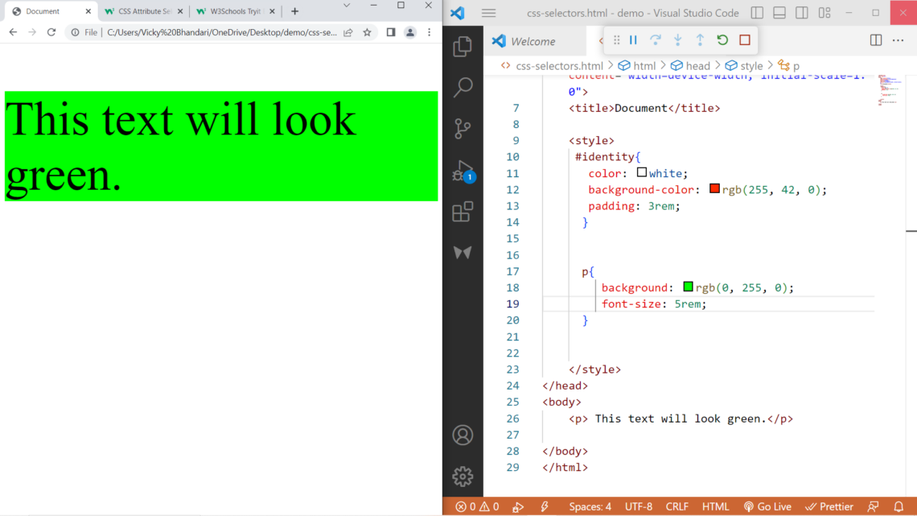Open the Chrome tab search dropdown
Image resolution: width=917 pixels, height=516 pixels.
[347, 6]
